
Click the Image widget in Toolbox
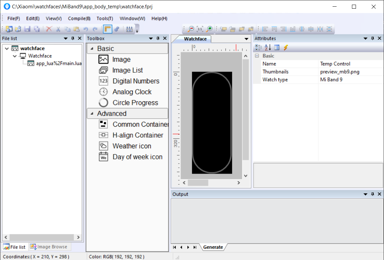click(x=121, y=60)
